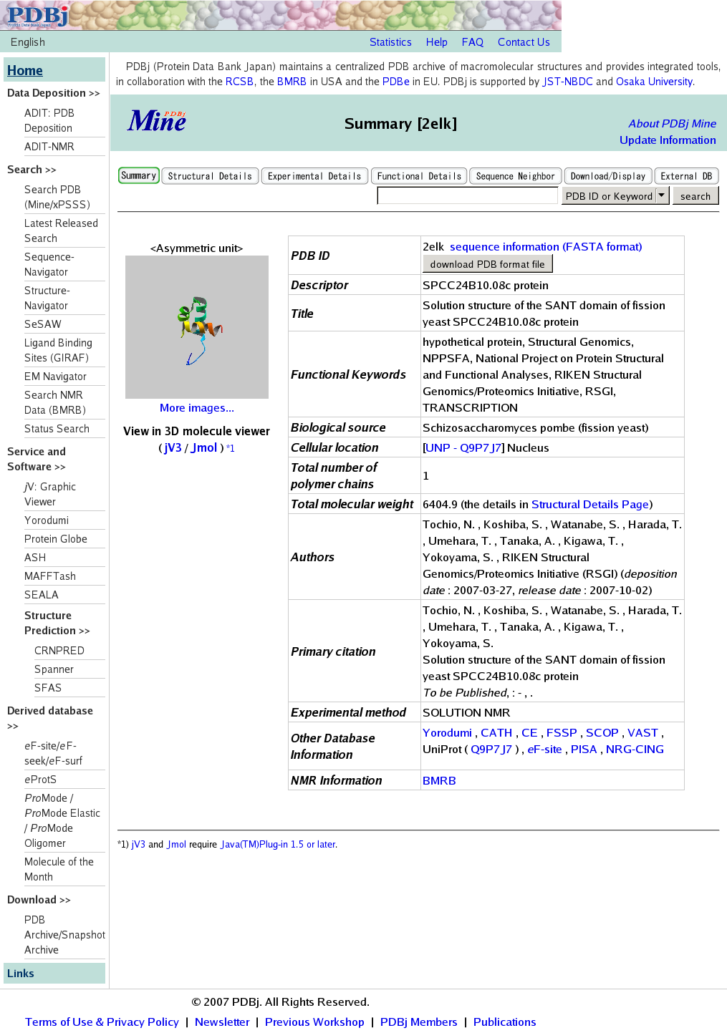The image size is (727, 1033).
Task: Open RCSB link in intro text
Action: pos(239,82)
